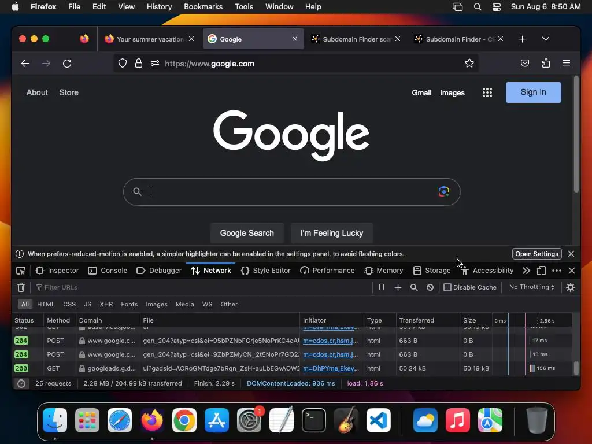The height and width of the screenshot is (444, 592).
Task: Switch to the Inspector panel
Action: pos(57,271)
